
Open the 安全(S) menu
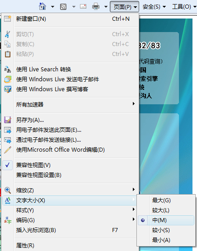154,7
